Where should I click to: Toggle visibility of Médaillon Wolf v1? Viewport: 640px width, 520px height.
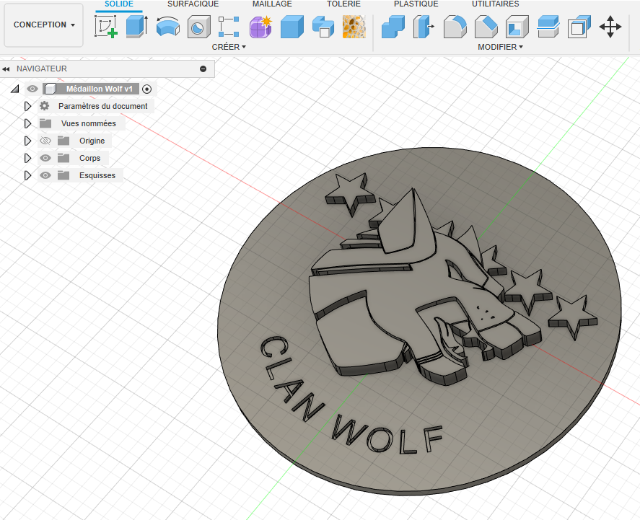click(x=32, y=89)
